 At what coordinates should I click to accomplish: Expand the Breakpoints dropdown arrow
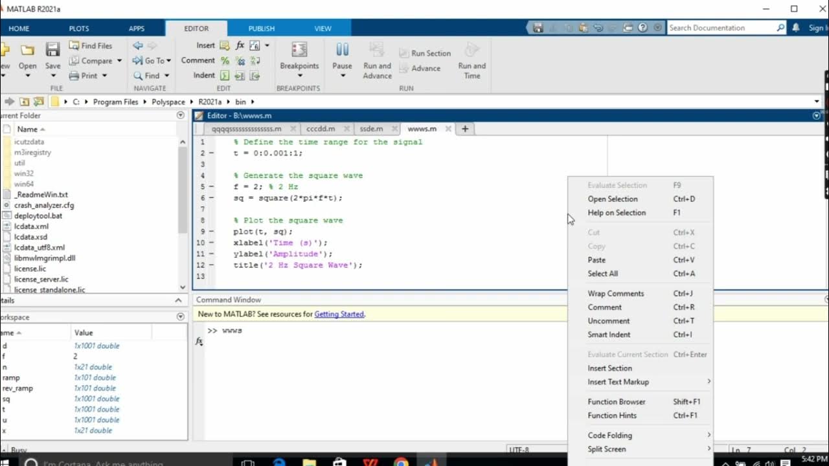point(299,76)
